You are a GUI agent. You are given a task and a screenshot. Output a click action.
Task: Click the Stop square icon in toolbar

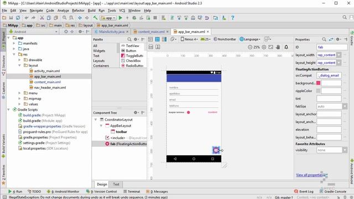click(x=155, y=18)
